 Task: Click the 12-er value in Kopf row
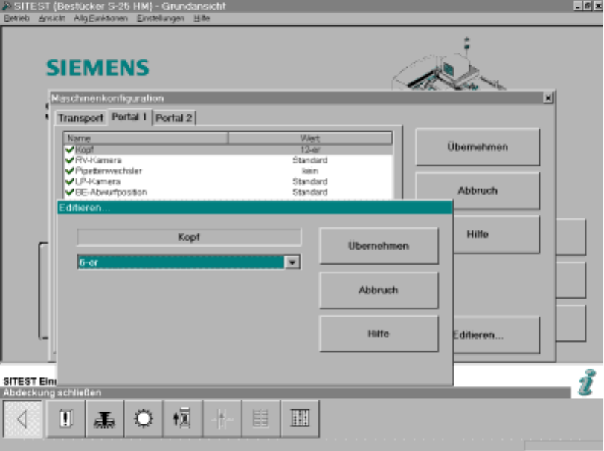point(310,149)
